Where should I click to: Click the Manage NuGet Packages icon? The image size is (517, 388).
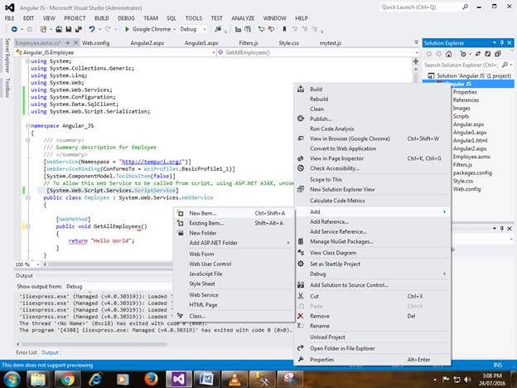click(301, 242)
